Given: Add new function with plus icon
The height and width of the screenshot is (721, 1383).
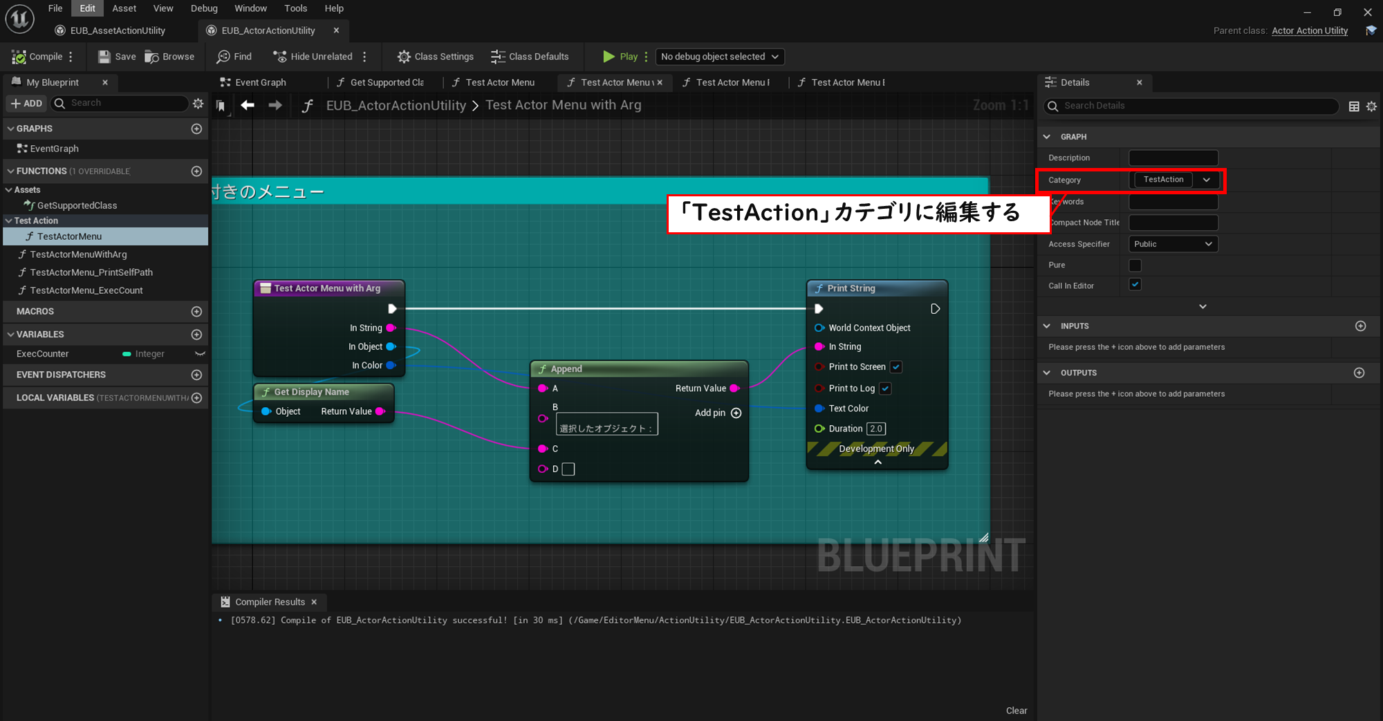Looking at the screenshot, I should tap(196, 171).
